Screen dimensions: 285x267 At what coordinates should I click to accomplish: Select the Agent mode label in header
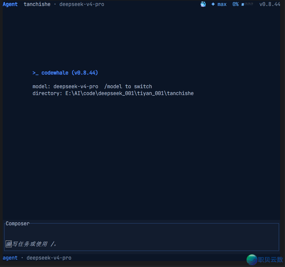tap(10, 4)
